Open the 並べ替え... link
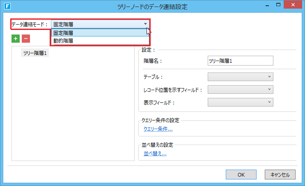Screen dimensions: 305x186 155,154
